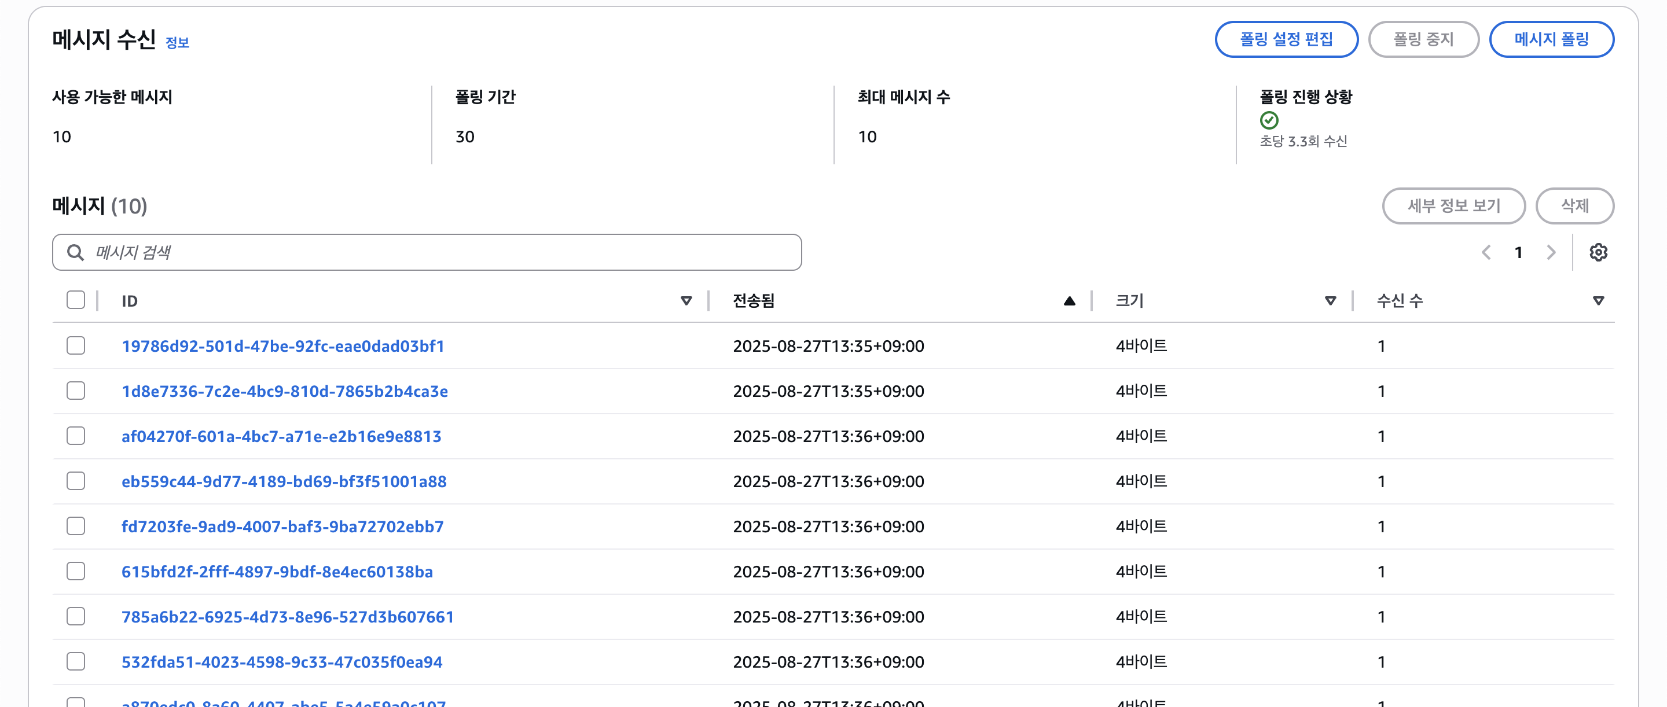1667x707 pixels.
Task: Sort by ID column arrow
Action: click(x=686, y=301)
